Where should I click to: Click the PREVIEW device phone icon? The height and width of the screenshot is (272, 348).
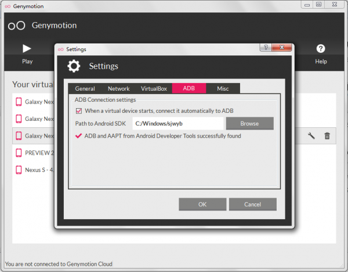(x=19, y=153)
